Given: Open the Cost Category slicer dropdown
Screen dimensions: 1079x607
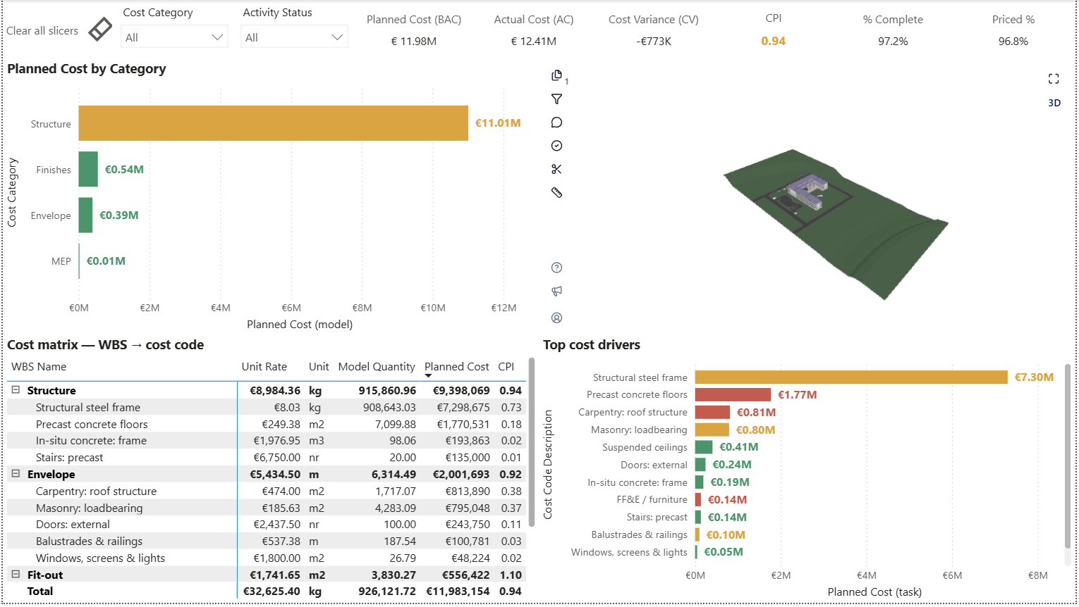Looking at the screenshot, I should click(174, 37).
